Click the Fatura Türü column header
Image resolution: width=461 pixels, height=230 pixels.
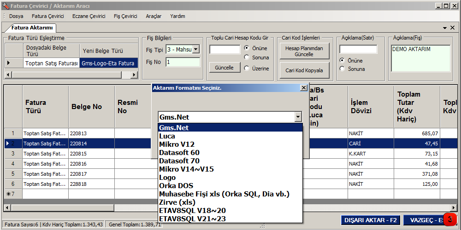point(46,107)
